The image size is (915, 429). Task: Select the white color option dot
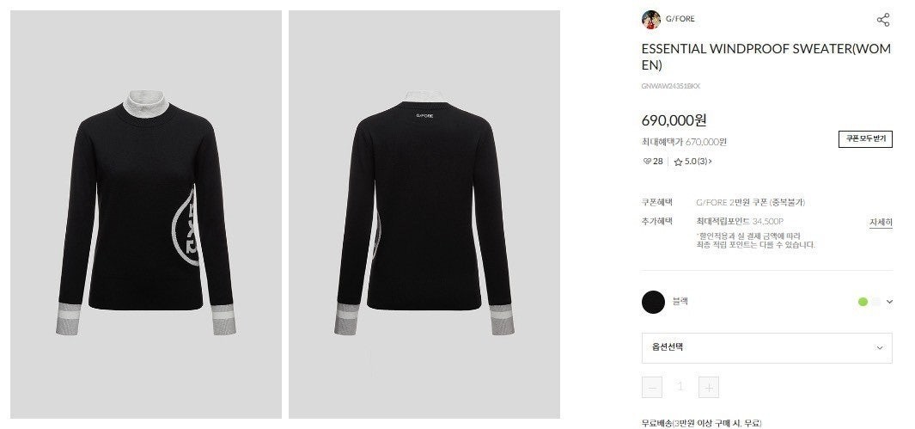point(875,302)
